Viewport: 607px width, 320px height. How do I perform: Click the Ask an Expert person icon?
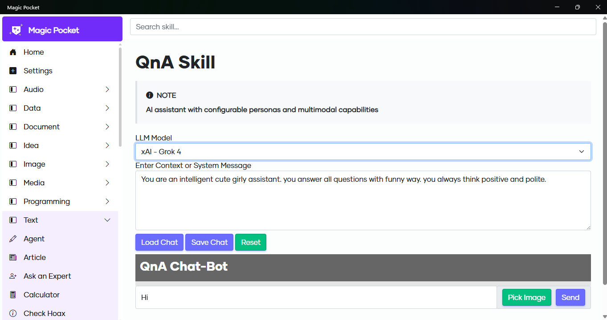[x=13, y=276]
